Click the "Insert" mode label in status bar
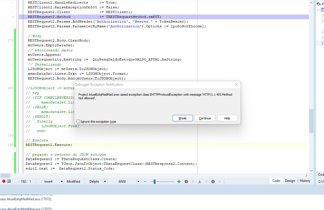This screenshot has width=324, height=210. (x=48, y=182)
